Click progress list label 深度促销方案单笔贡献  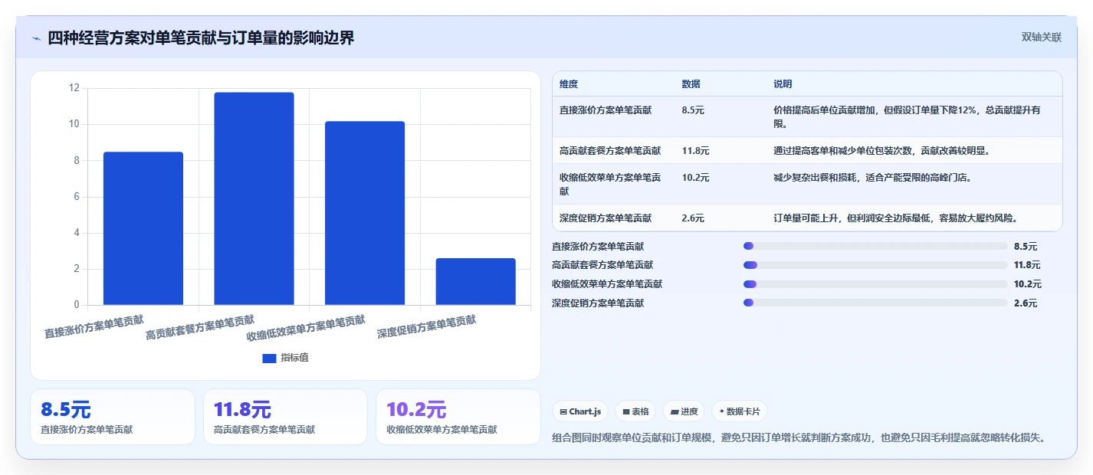point(598,303)
